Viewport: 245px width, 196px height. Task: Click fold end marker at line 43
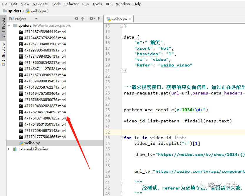122,194
